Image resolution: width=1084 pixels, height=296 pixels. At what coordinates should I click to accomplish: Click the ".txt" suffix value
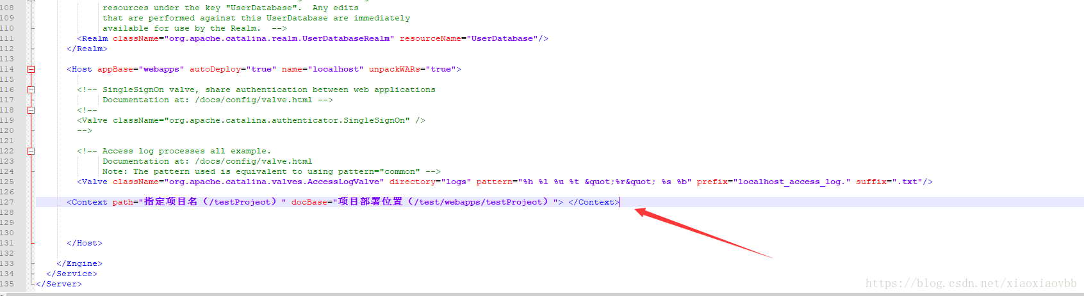[907, 182]
